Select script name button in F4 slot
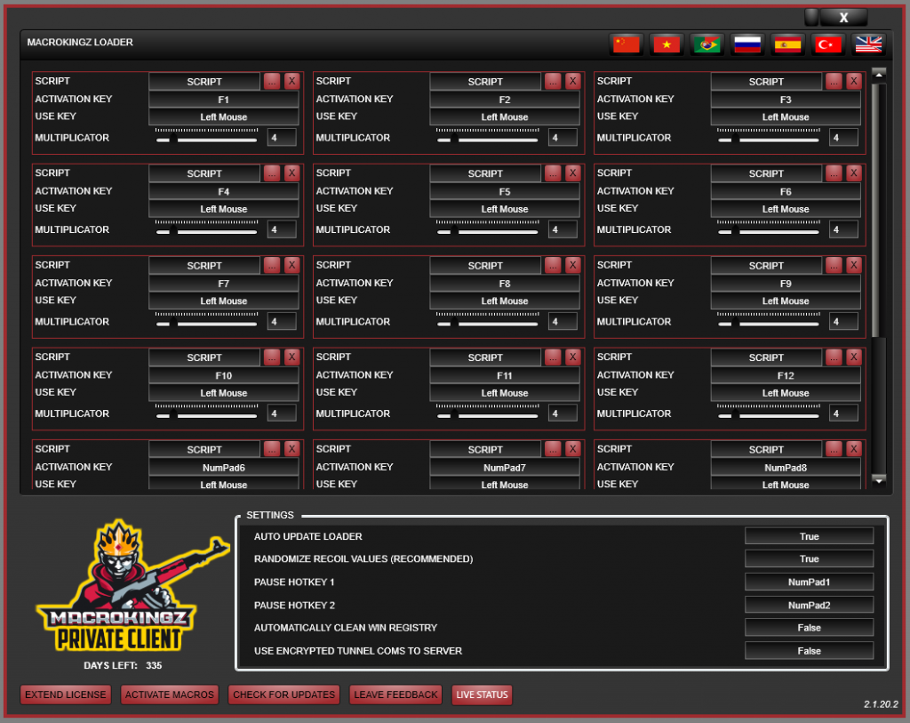Viewport: 910px width, 723px height. click(204, 173)
